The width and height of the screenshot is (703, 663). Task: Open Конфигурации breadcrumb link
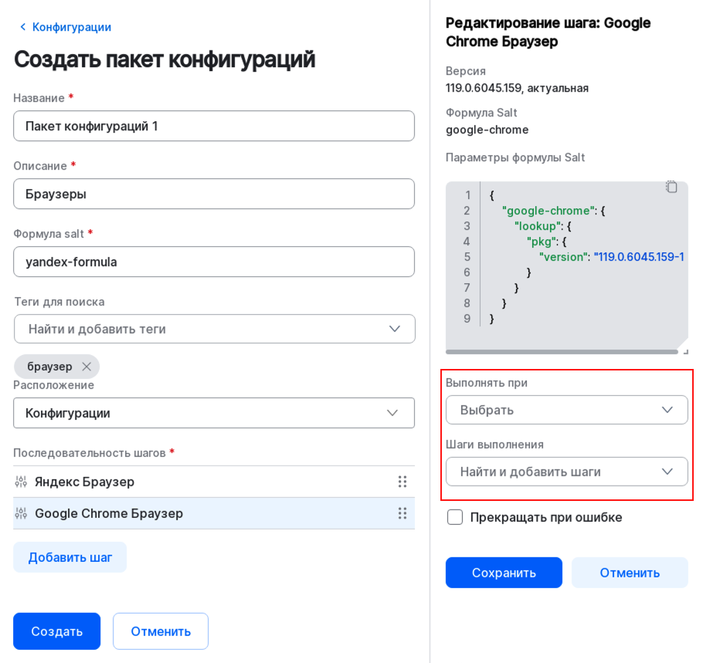pyautogui.click(x=70, y=26)
